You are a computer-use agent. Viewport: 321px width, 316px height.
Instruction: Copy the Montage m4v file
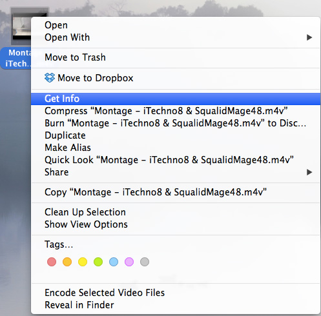pos(176,192)
